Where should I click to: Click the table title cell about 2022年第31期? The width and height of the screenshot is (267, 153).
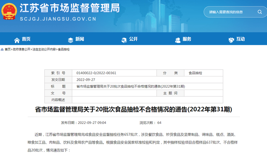click(147, 86)
